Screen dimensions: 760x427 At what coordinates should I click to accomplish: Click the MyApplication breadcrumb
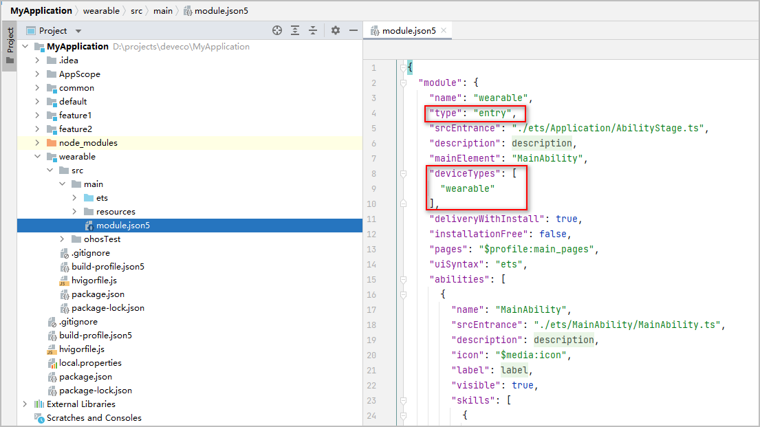[x=41, y=11]
